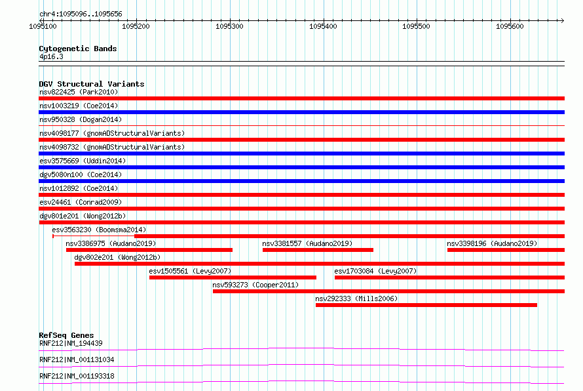Click the thick red bar of esv3563230

click(x=350, y=236)
